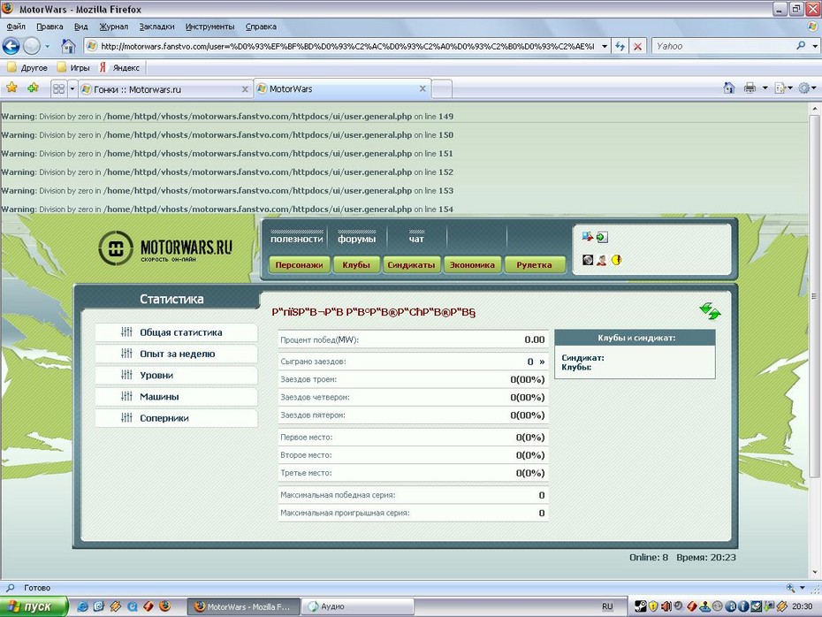The image size is (822, 617).
Task: Reload the page with the refresh arrows
Action: point(620,46)
